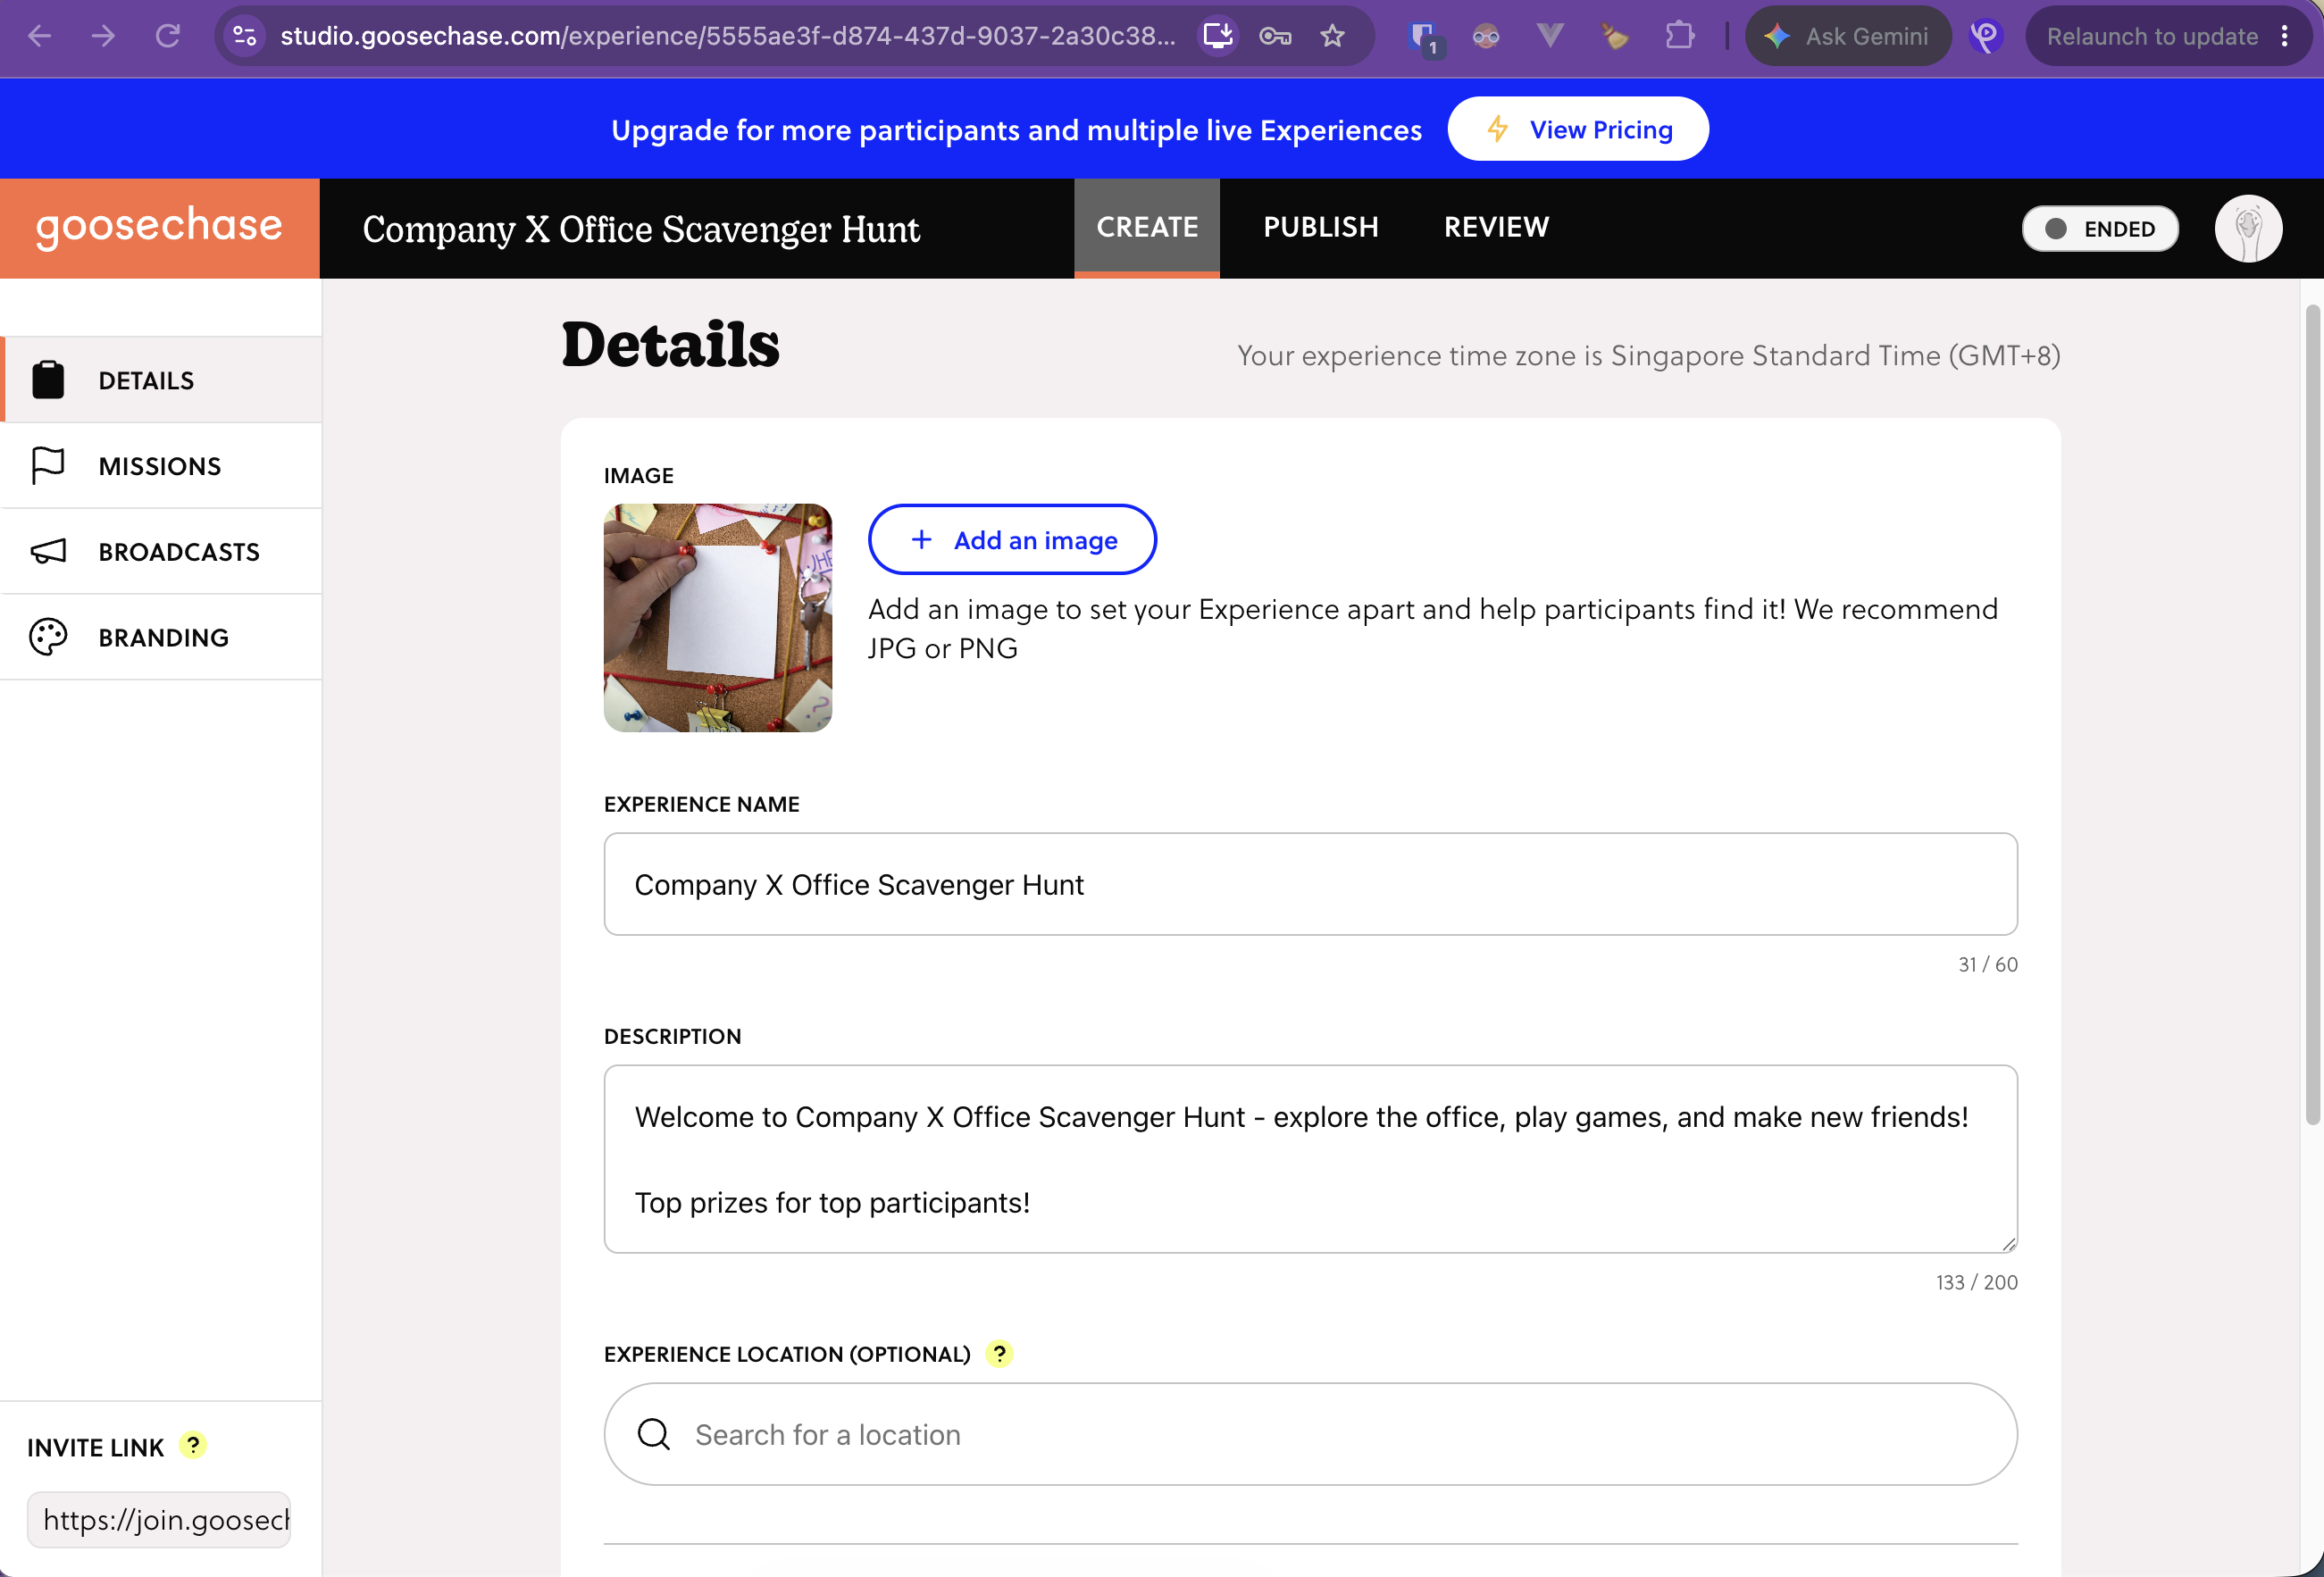Image resolution: width=2324 pixels, height=1577 pixels.
Task: Click the Missions flag icon
Action: [48, 466]
